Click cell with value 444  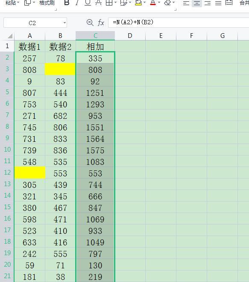tap(60, 92)
